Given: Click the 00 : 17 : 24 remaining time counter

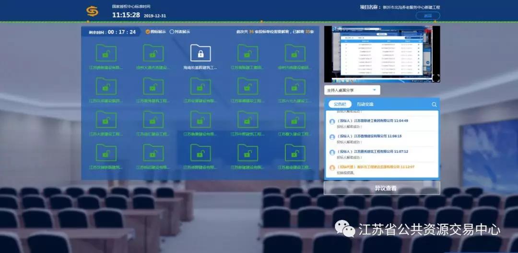Looking at the screenshot, I should (x=121, y=32).
